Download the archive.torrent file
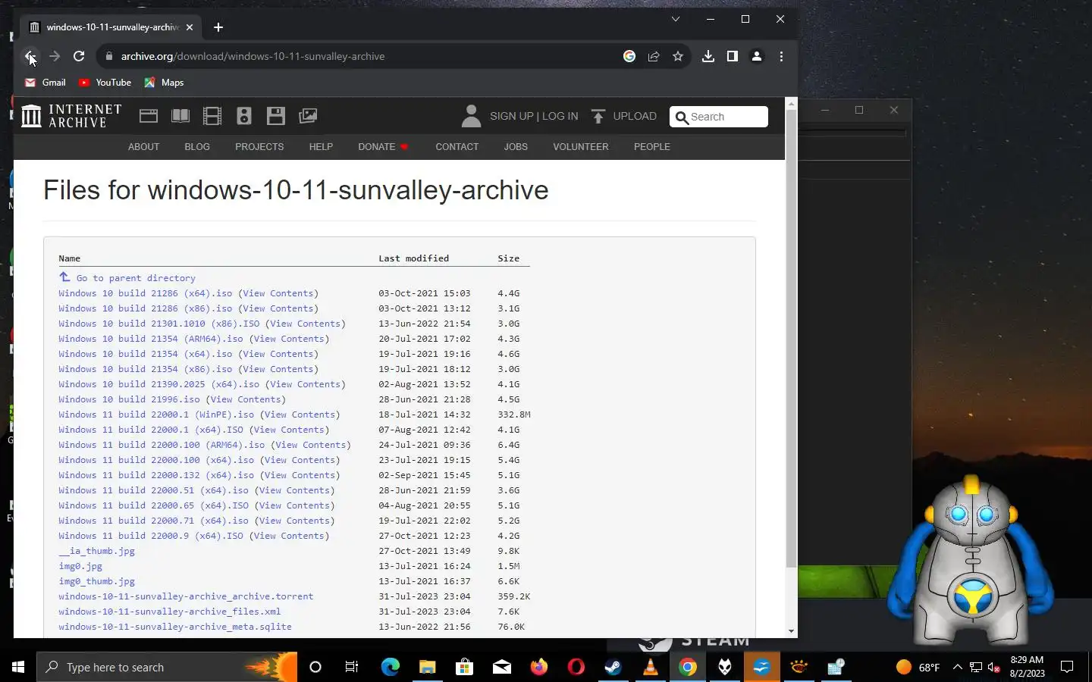Image resolution: width=1092 pixels, height=682 pixels. tap(186, 596)
